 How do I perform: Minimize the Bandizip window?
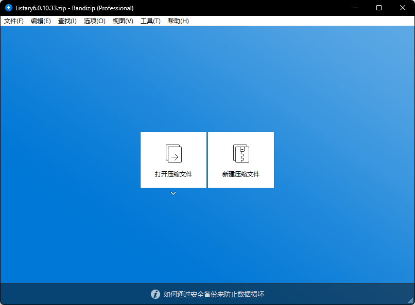click(x=356, y=8)
